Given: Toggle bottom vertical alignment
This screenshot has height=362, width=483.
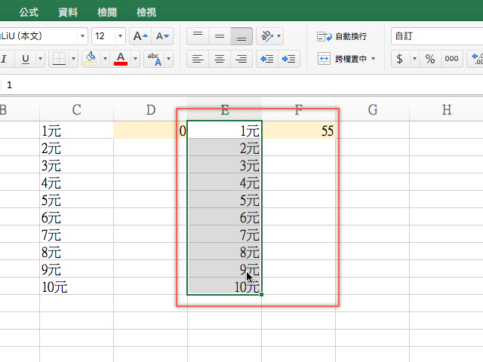Looking at the screenshot, I should (x=241, y=36).
